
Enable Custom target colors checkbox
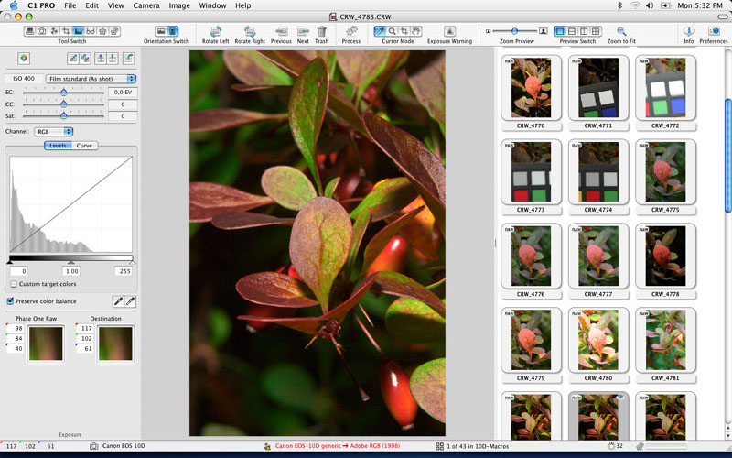(12, 284)
